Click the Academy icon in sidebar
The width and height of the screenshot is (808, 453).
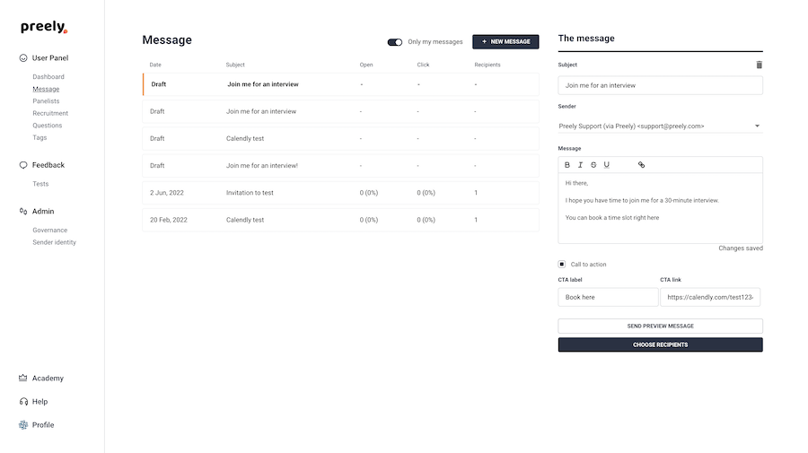point(23,378)
